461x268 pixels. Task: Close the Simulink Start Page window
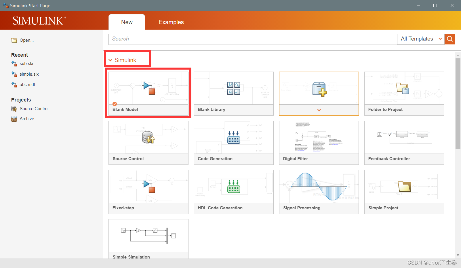coord(452,5)
